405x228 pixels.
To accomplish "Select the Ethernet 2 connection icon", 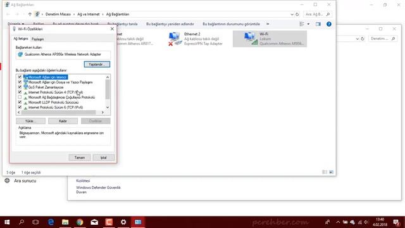I will (196, 39).
